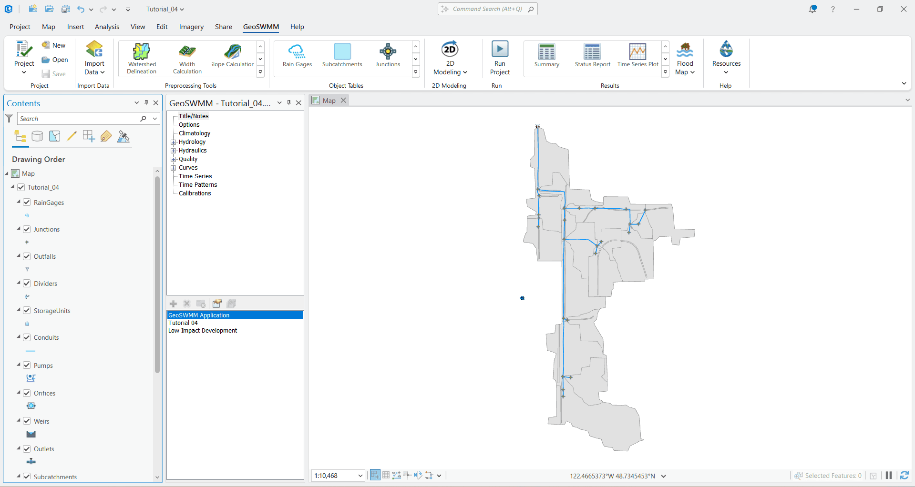The width and height of the screenshot is (915, 487).
Task: Open the Flood Map tool
Action: (x=685, y=58)
